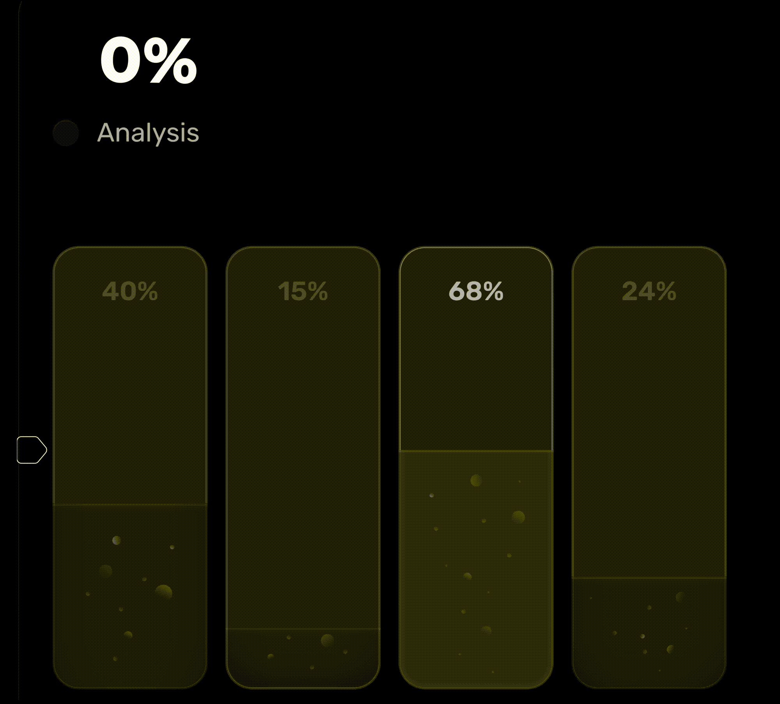Toggle the round dot beside Analysis
The width and height of the screenshot is (780, 704).
point(66,133)
